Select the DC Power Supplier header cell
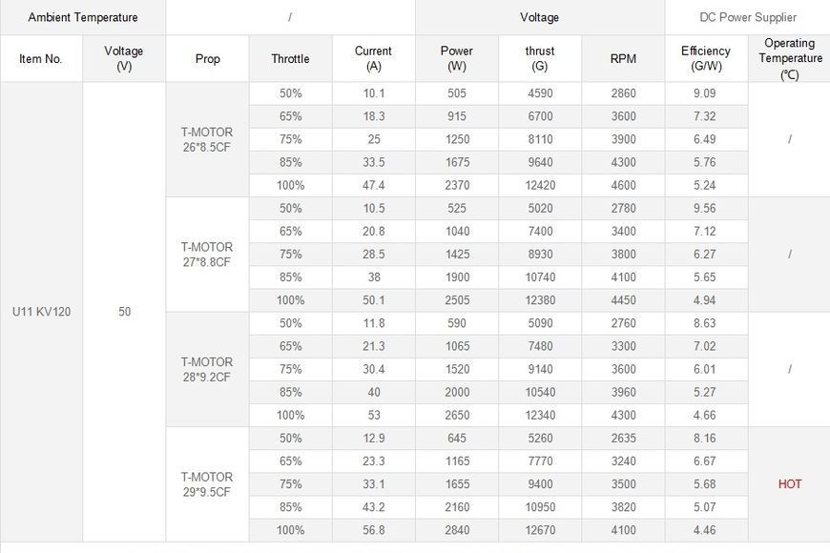 pos(747,17)
